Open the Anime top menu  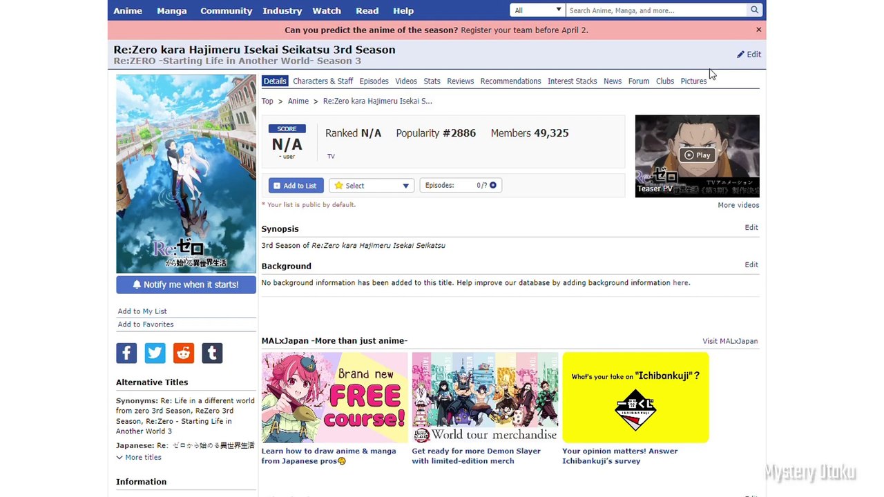[128, 11]
